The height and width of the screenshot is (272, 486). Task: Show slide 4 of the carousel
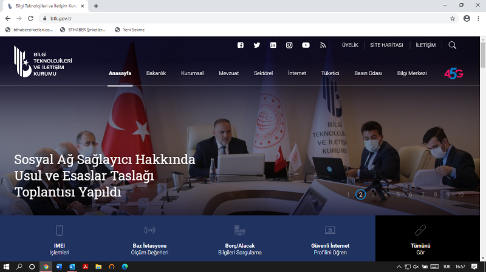pos(386,194)
